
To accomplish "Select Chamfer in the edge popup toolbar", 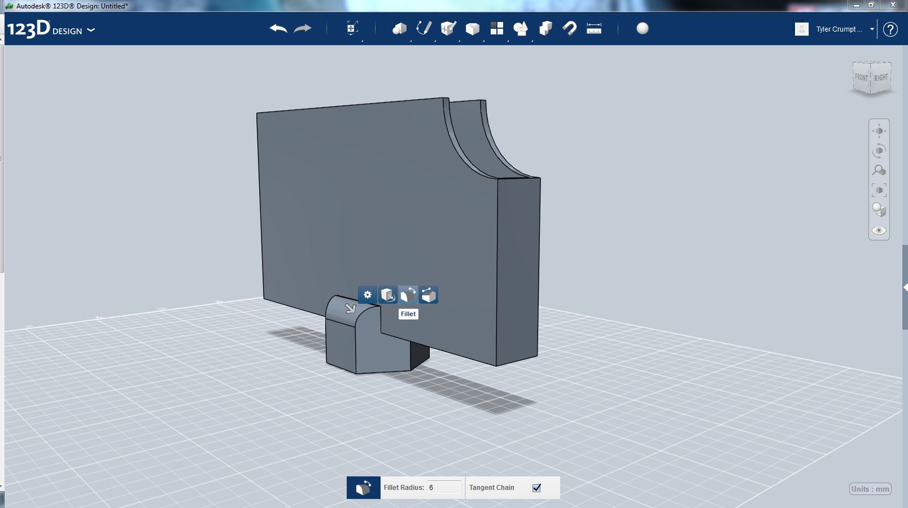I will coord(429,295).
